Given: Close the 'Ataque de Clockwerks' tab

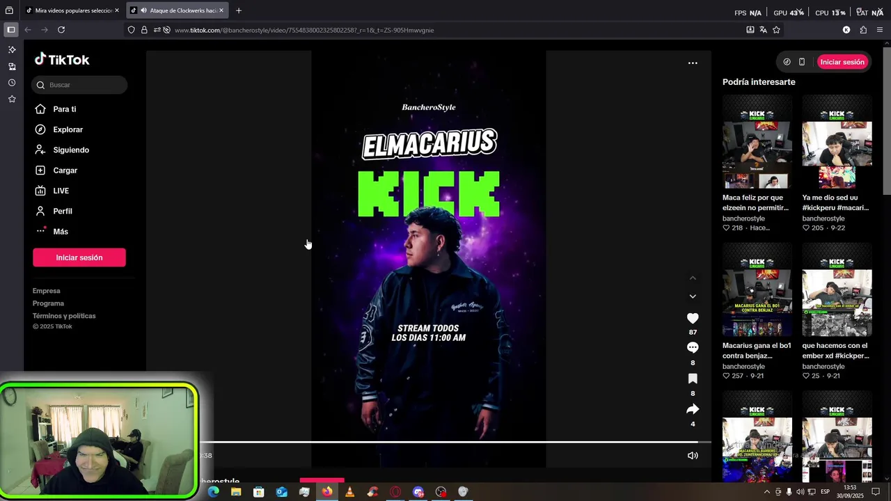Looking at the screenshot, I should click(x=221, y=10).
